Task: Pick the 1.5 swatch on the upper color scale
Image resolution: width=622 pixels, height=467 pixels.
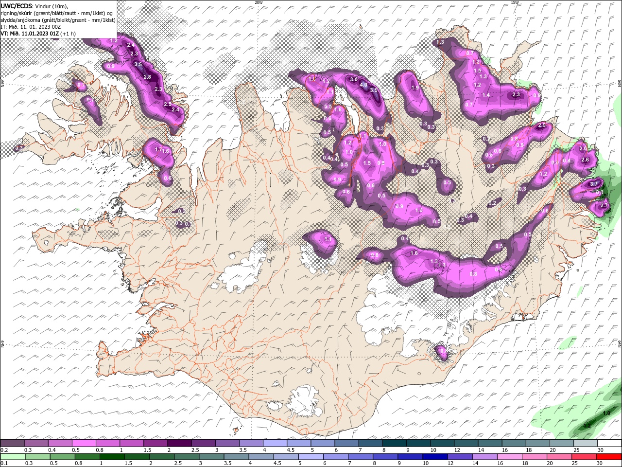Action: (155, 443)
